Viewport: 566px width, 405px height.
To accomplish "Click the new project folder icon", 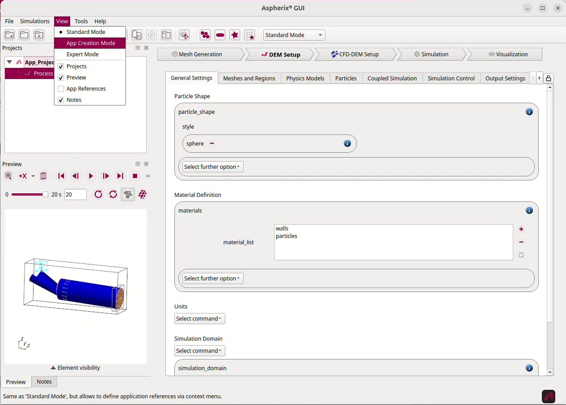I will pos(9,35).
